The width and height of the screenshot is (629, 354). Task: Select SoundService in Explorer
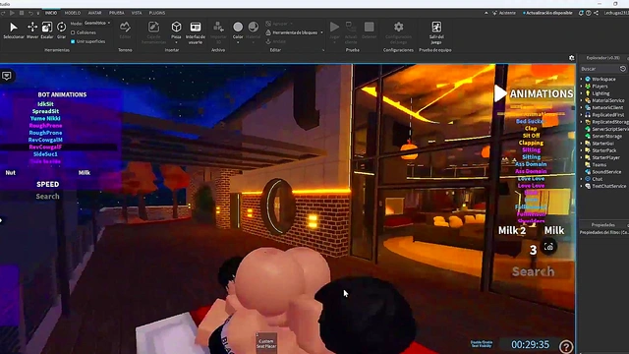click(602, 172)
